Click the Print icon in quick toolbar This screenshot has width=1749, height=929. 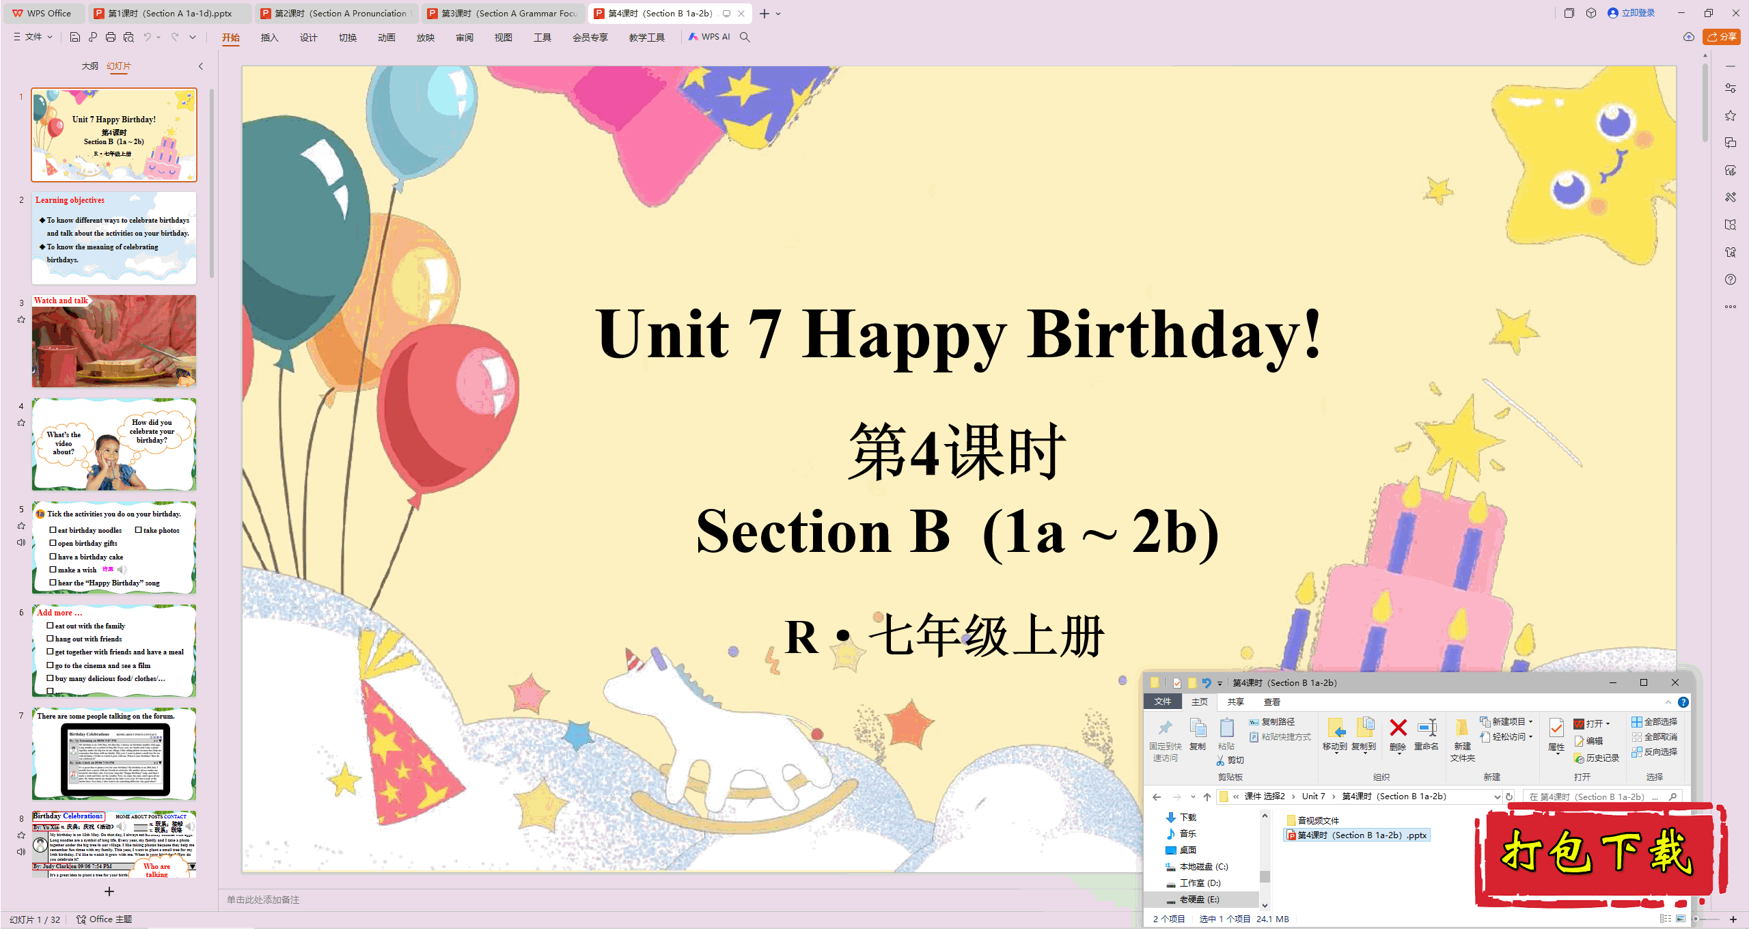click(x=111, y=37)
